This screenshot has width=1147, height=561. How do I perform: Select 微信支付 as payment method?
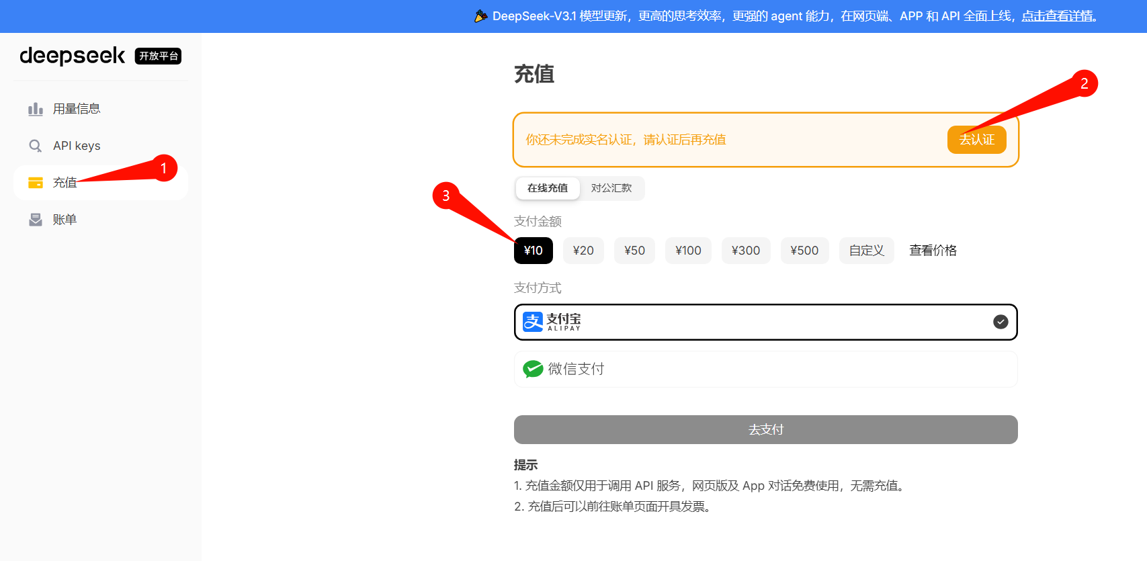(x=766, y=369)
